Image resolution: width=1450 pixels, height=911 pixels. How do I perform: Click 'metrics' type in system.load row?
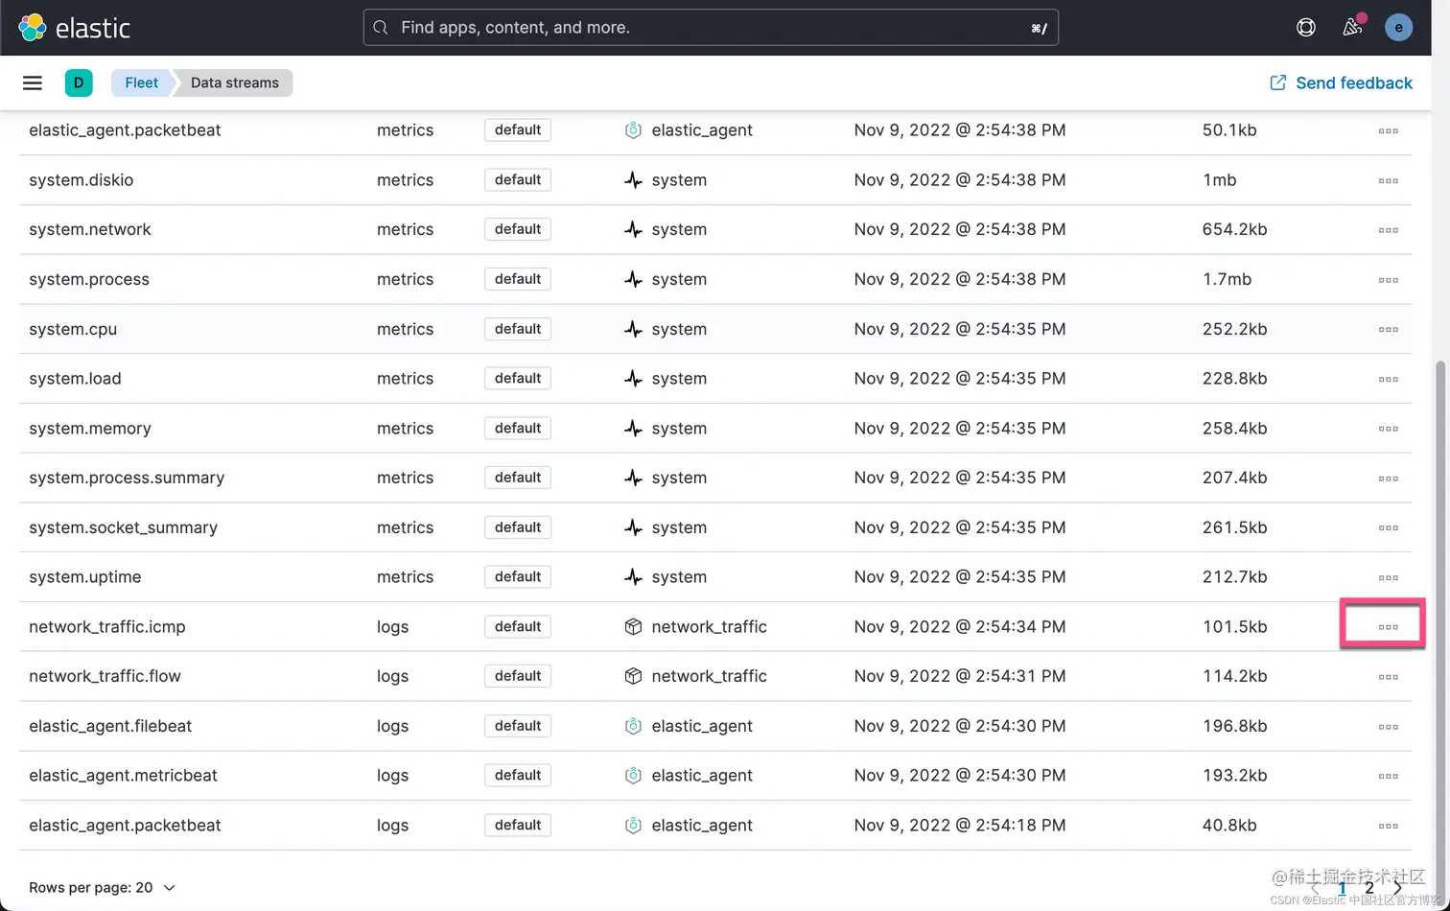pyautogui.click(x=405, y=378)
